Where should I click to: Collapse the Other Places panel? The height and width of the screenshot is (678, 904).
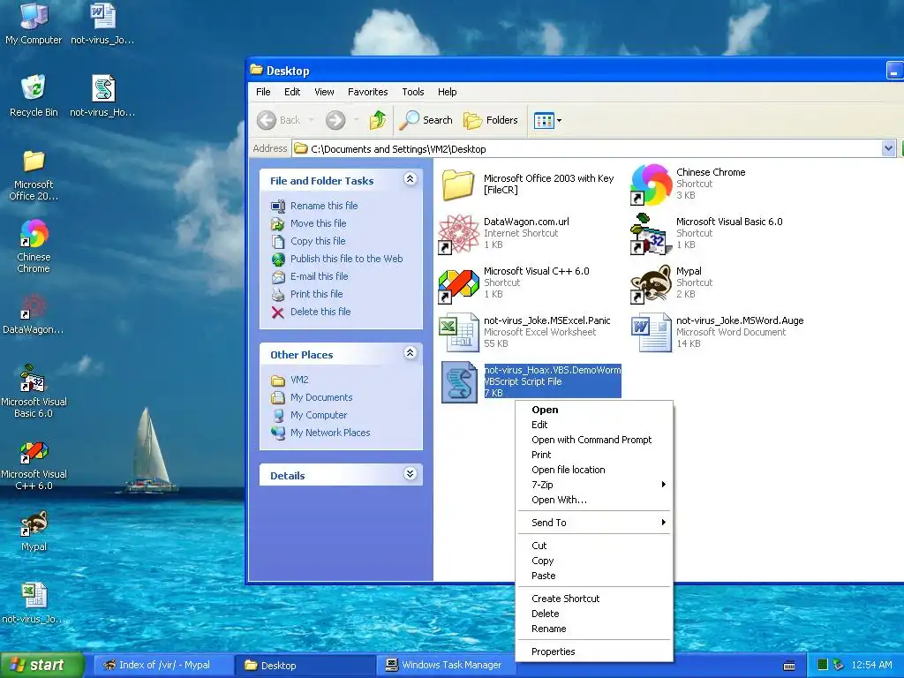pos(410,353)
